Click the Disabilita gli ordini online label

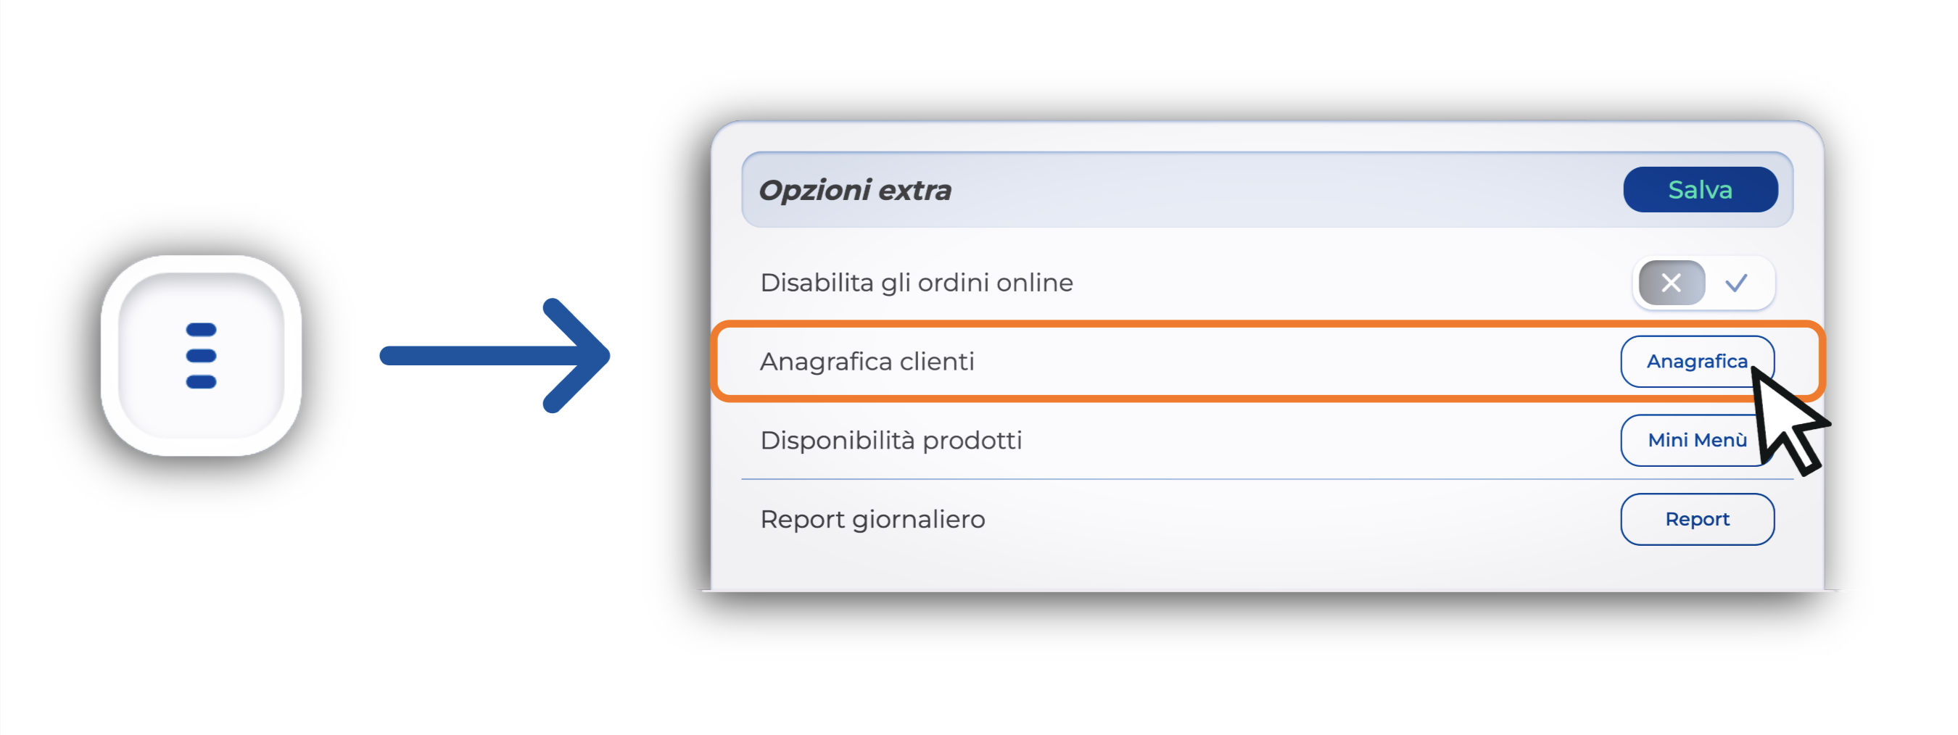coord(916,283)
